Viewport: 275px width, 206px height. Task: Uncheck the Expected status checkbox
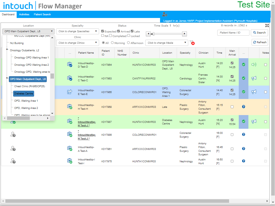tap(103, 31)
